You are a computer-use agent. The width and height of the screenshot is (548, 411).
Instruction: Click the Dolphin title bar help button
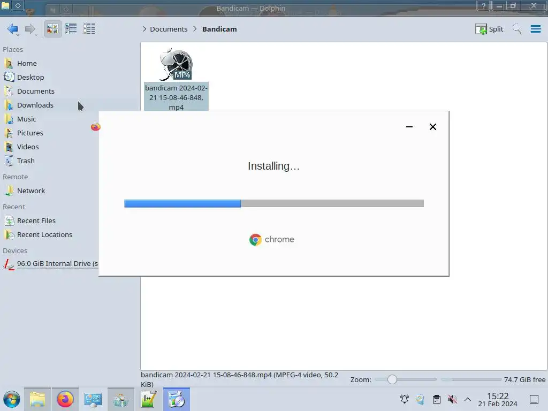pyautogui.click(x=484, y=5)
